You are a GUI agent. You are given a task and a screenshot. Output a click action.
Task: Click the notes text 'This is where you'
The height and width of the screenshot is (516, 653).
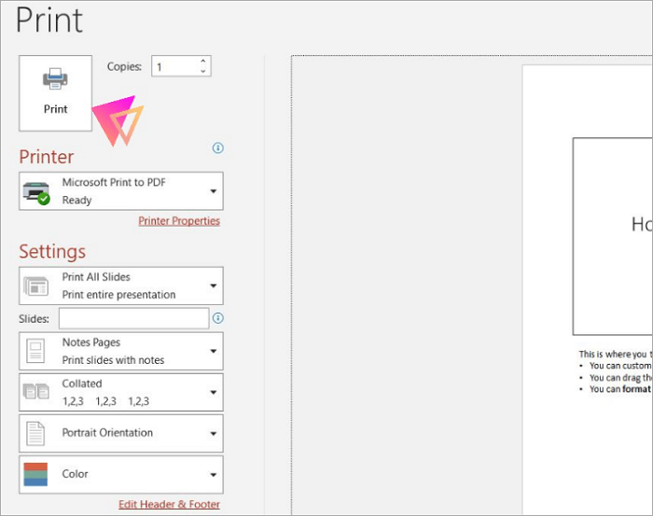(612, 354)
